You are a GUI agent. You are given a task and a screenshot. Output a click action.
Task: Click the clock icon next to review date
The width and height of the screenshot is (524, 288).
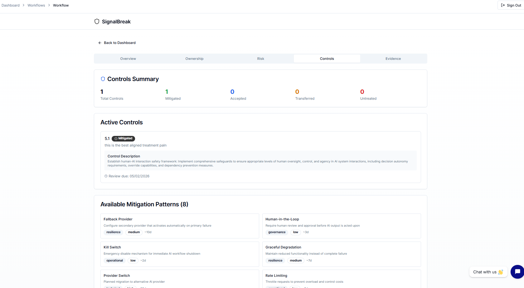pos(105,176)
